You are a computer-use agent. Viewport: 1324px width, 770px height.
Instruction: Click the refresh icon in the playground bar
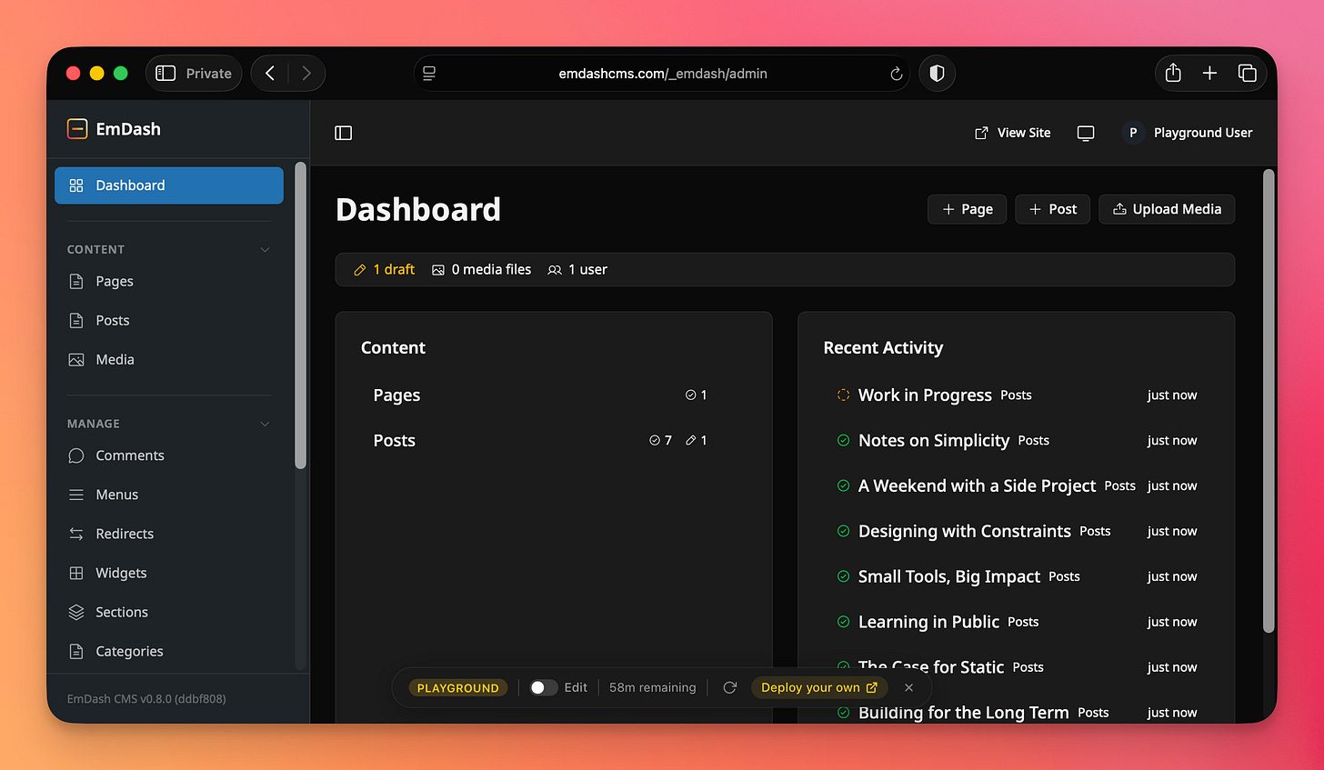pyautogui.click(x=730, y=687)
